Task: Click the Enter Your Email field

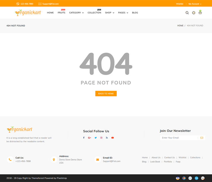Action: pyautogui.click(x=178, y=138)
